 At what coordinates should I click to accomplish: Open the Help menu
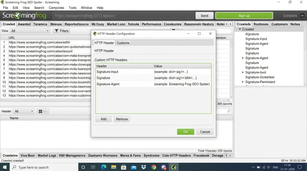point(100,8)
